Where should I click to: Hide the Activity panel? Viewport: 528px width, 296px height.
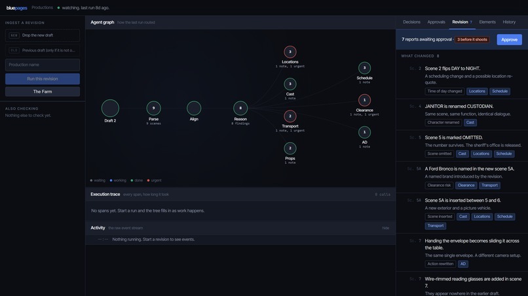coord(386,228)
